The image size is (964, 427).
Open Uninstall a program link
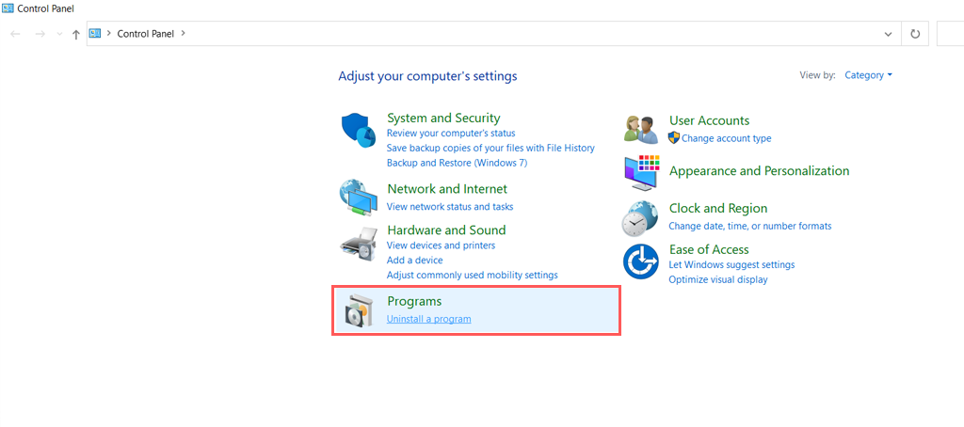428,319
